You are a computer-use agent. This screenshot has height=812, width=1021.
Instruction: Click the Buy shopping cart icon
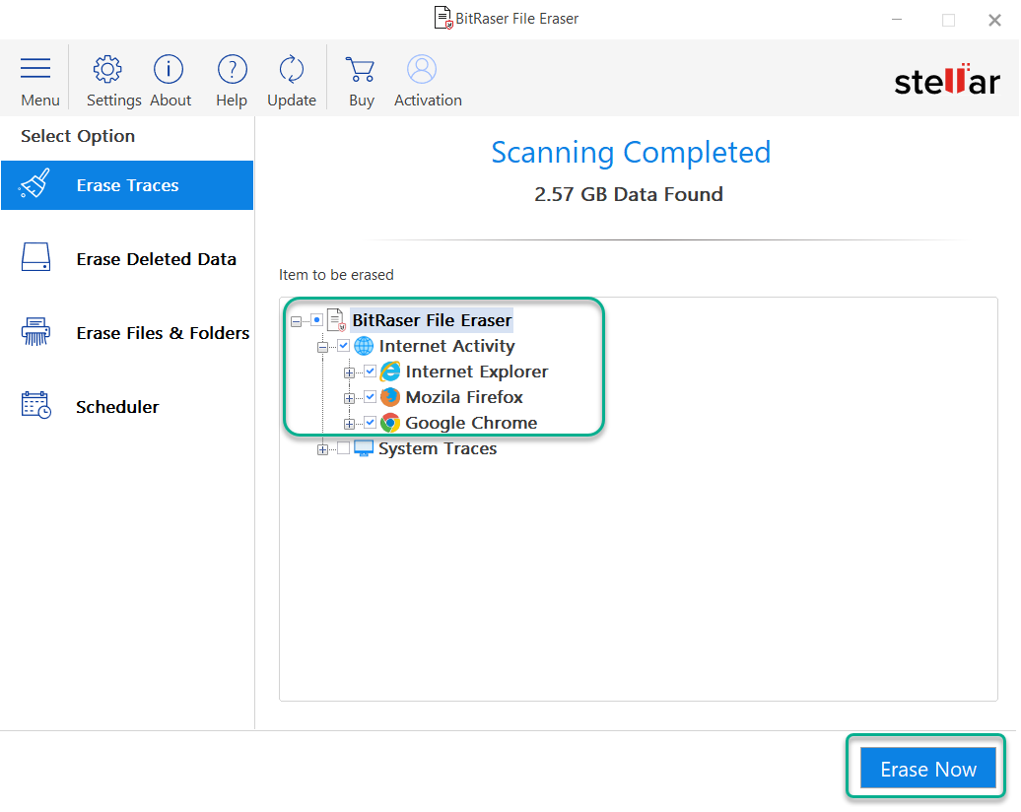360,69
